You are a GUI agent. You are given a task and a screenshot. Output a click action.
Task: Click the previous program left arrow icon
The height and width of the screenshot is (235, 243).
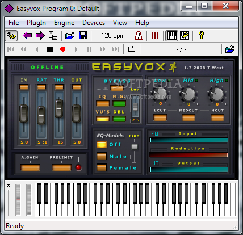pos(27,36)
